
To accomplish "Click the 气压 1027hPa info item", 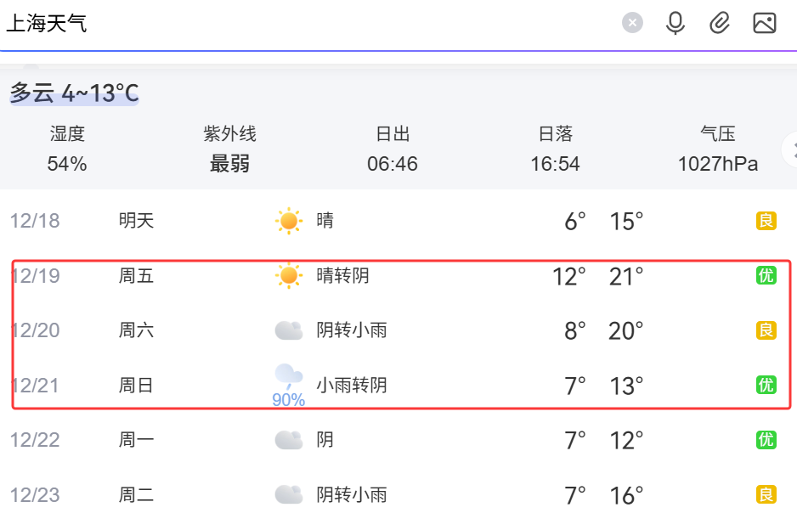I will (x=718, y=149).
